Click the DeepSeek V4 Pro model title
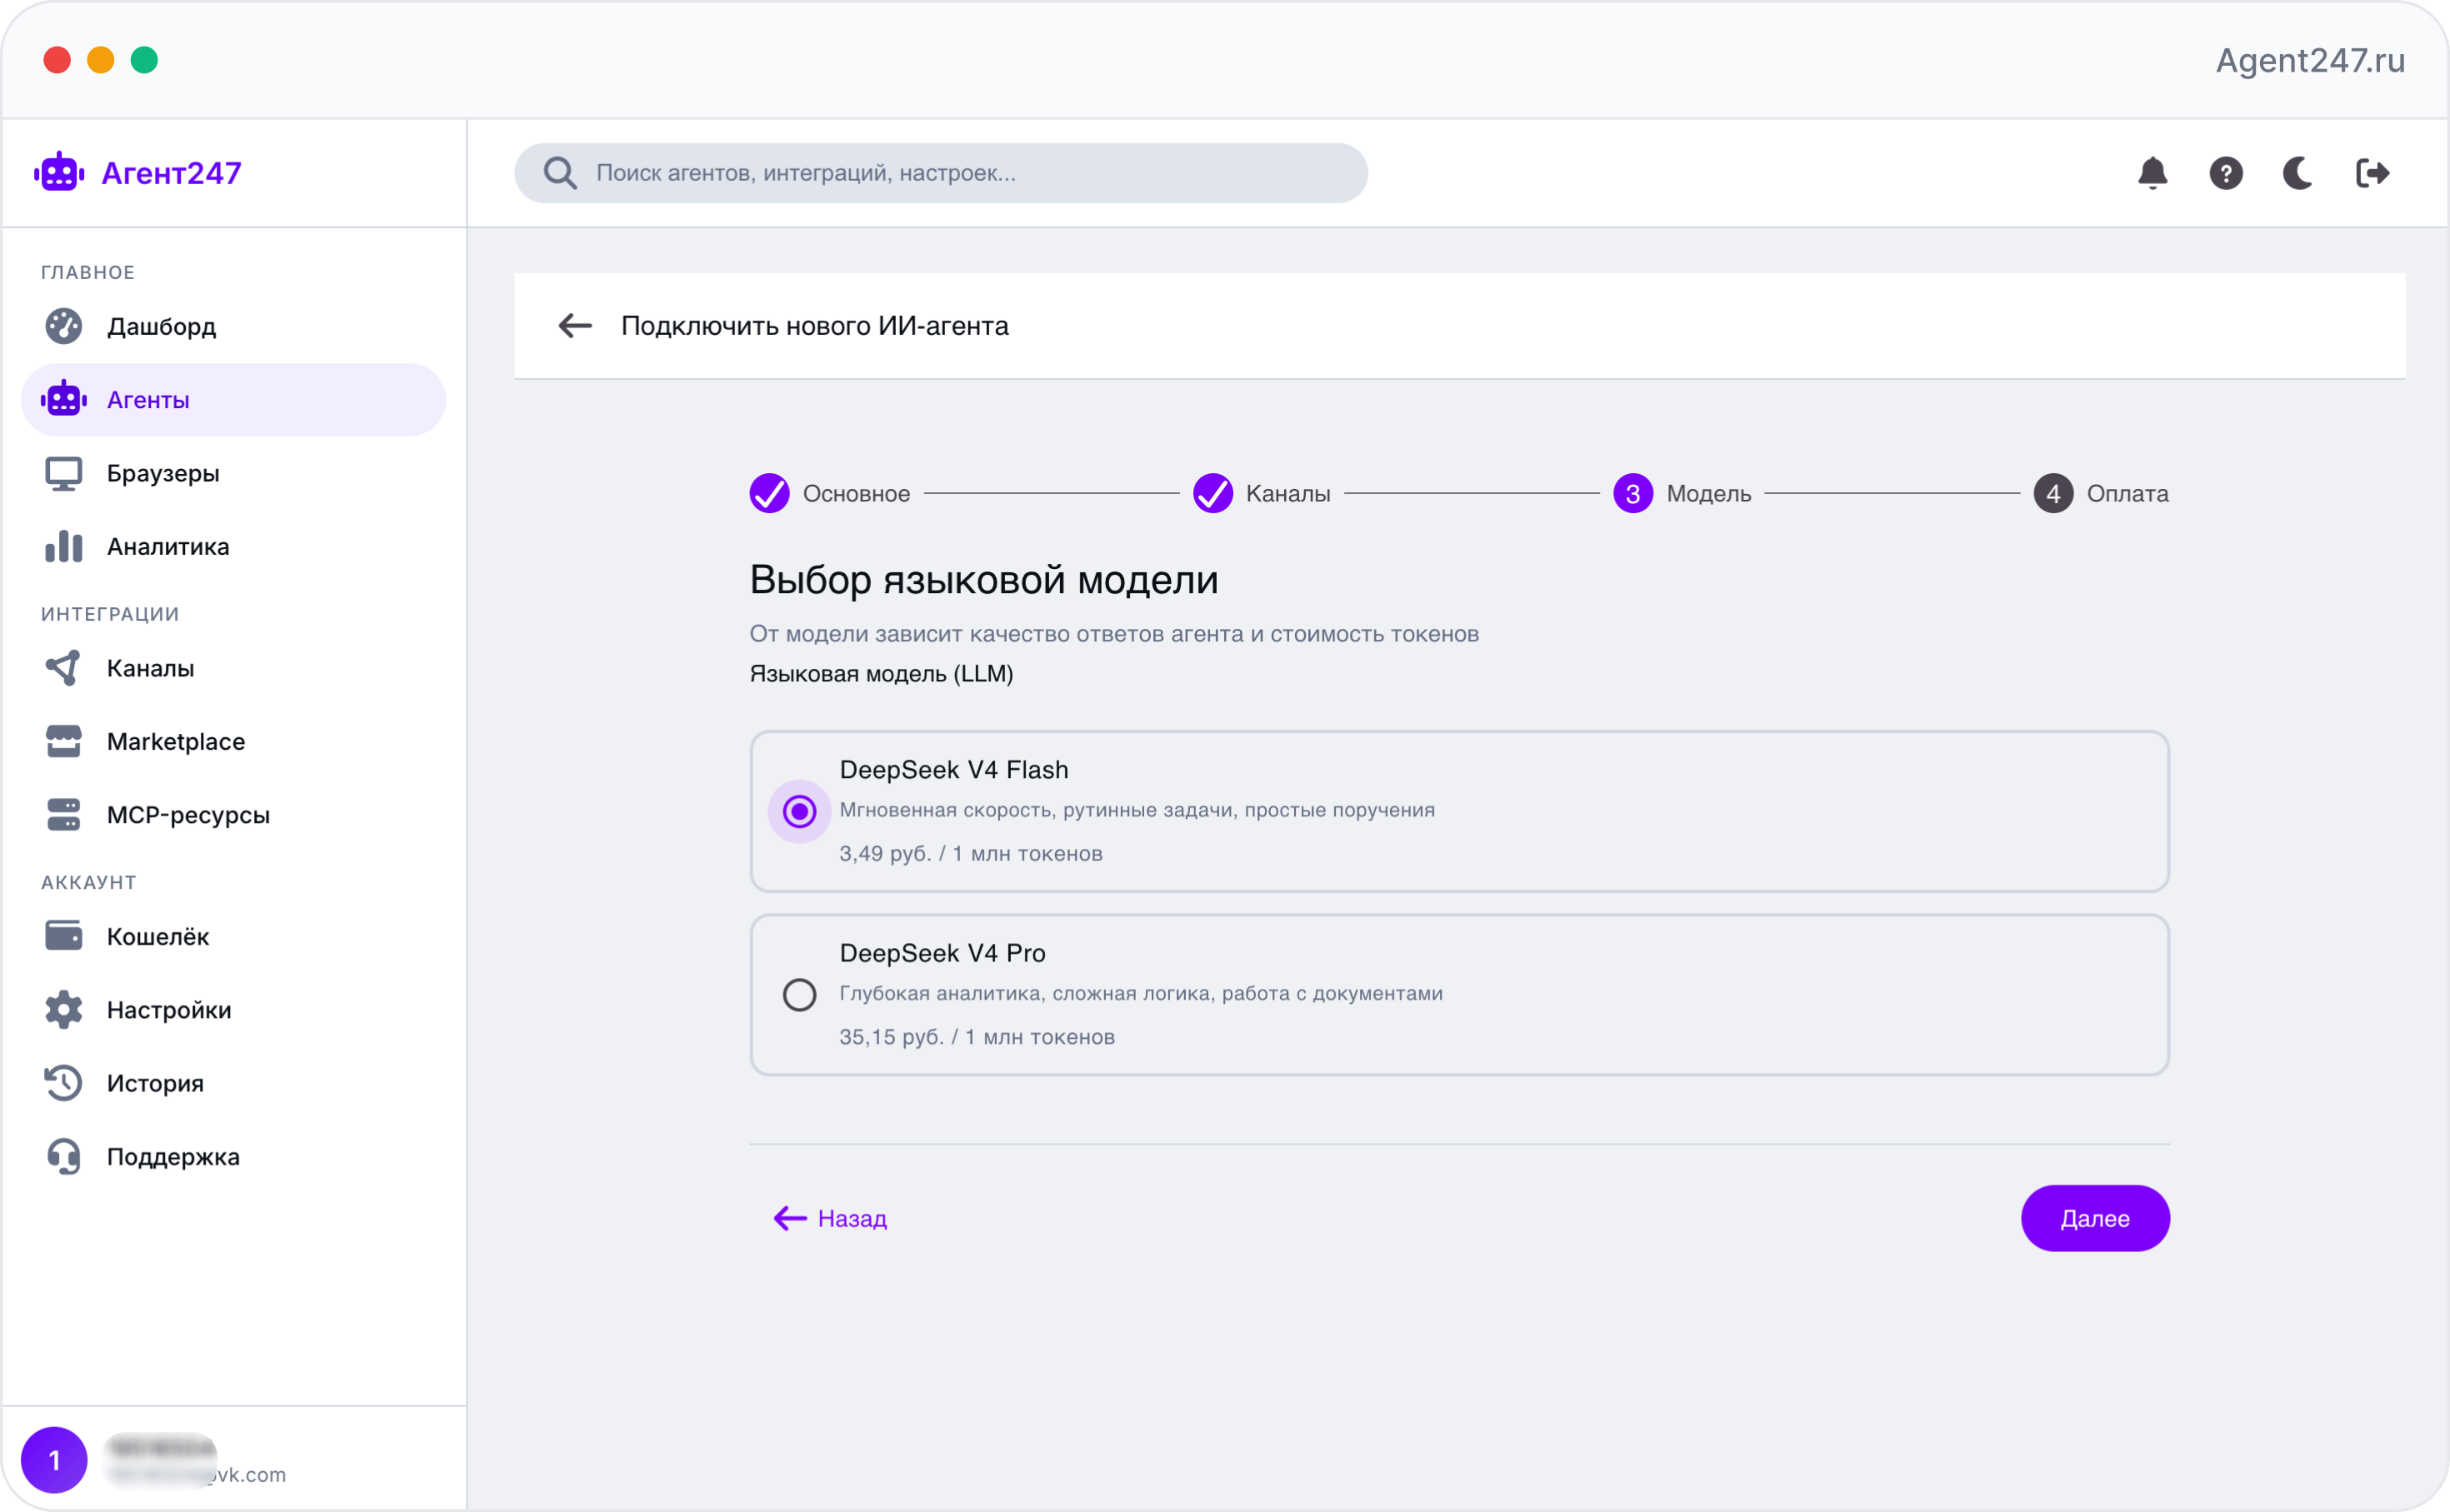 pyautogui.click(x=942, y=953)
